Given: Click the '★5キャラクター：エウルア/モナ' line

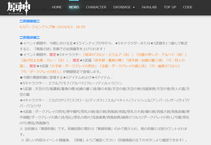Looking at the screenshot, I should tap(71, 83).
